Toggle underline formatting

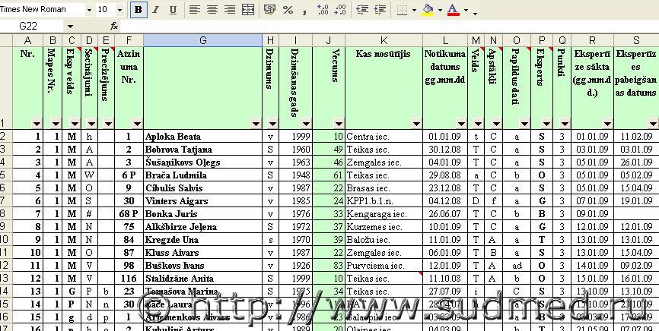[x=173, y=10]
